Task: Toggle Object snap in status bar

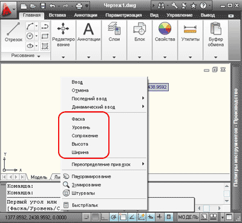Action: tap(123, 217)
